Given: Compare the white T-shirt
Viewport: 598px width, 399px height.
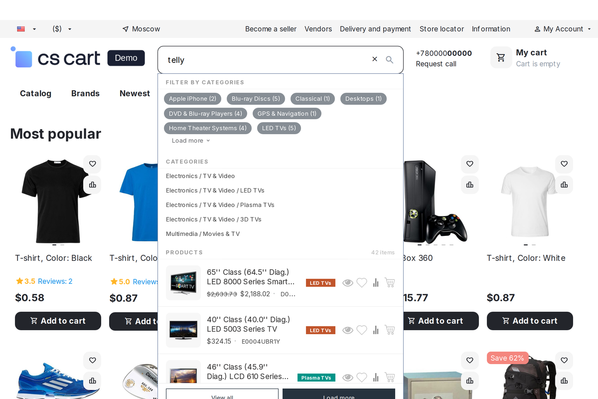Looking at the screenshot, I should pos(564,185).
